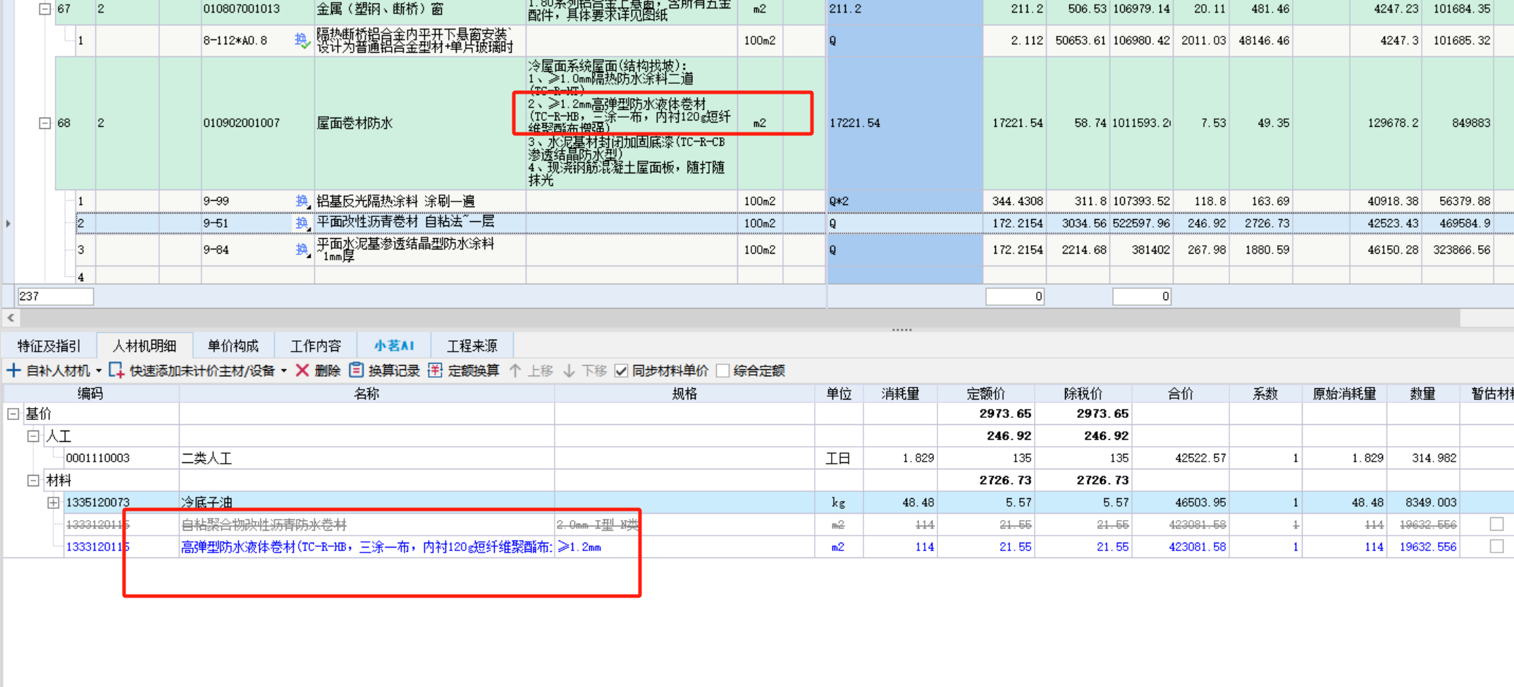Collapse row 68 屋面卷材防水
1514x687 pixels.
(44, 123)
